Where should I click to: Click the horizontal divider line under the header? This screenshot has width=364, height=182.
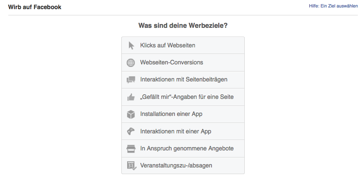coord(183,15)
